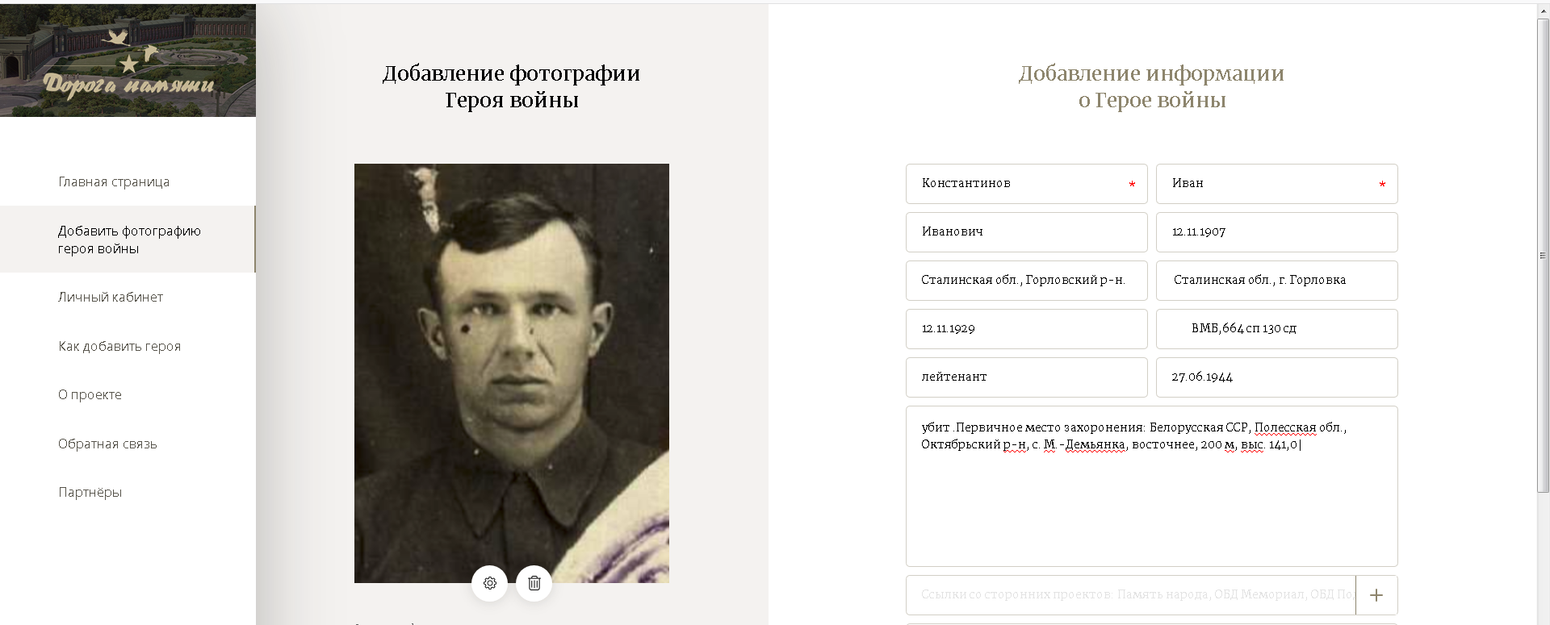Open Как добавить героя page
Screen dimensions: 1550x625
coord(119,347)
